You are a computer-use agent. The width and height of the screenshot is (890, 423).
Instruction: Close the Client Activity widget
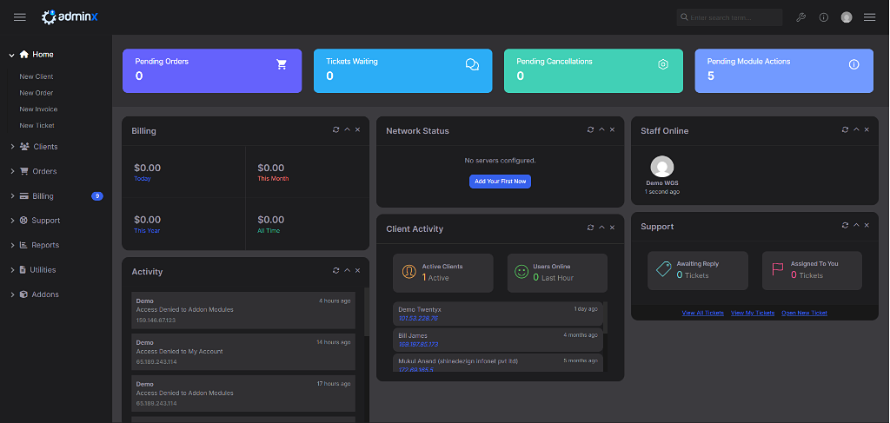point(612,228)
